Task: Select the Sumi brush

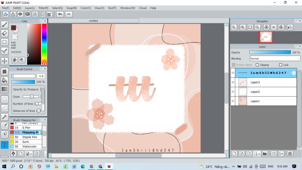Action: pyautogui.click(x=26, y=142)
